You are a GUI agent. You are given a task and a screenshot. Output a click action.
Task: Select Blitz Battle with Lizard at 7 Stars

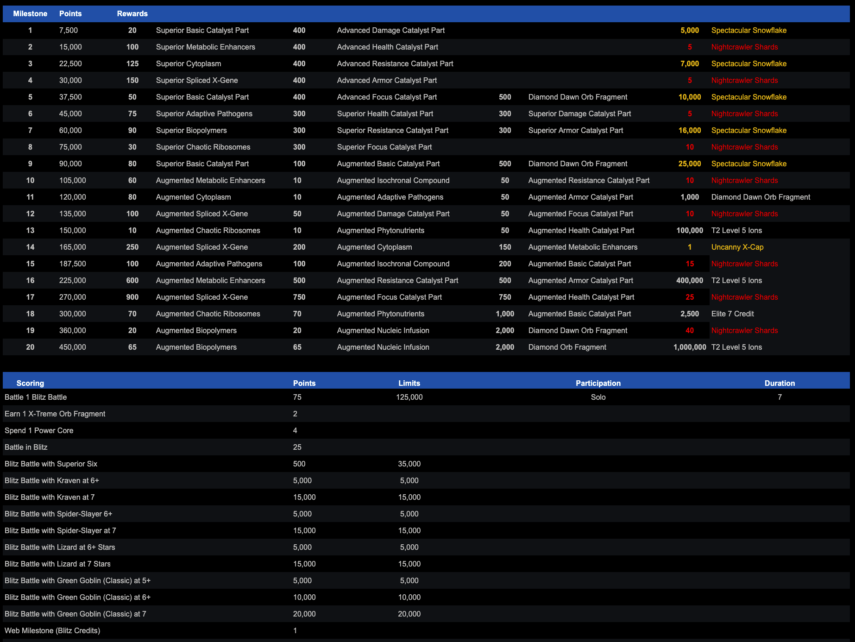(57, 564)
